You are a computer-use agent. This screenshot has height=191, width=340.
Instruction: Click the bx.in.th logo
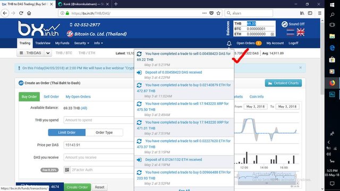(39, 28)
